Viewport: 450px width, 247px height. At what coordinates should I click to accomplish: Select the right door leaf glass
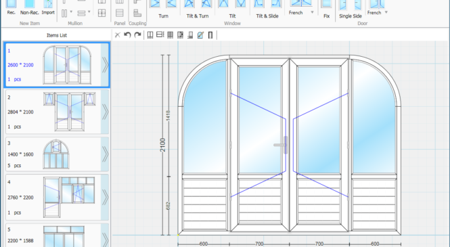click(319, 120)
